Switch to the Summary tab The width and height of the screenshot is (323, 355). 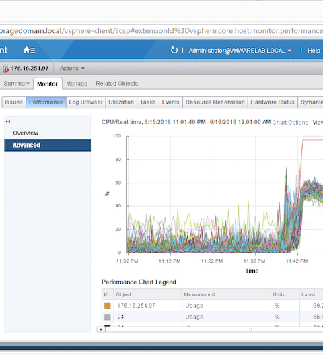click(17, 84)
